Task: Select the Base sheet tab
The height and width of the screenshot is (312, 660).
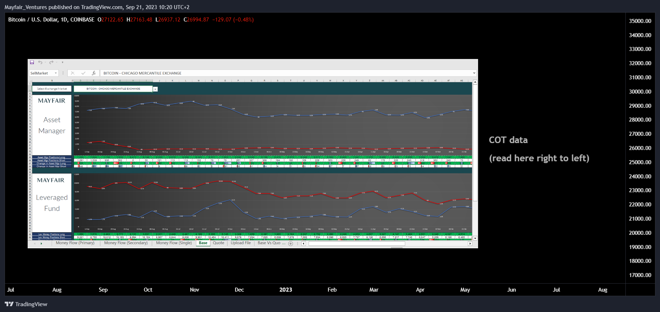Action: tap(203, 243)
